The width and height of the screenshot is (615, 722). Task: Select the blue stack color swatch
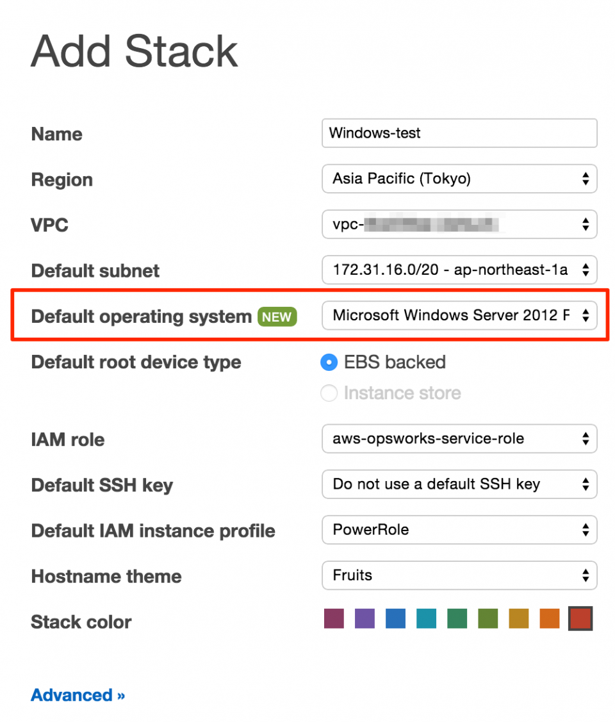coord(395,618)
